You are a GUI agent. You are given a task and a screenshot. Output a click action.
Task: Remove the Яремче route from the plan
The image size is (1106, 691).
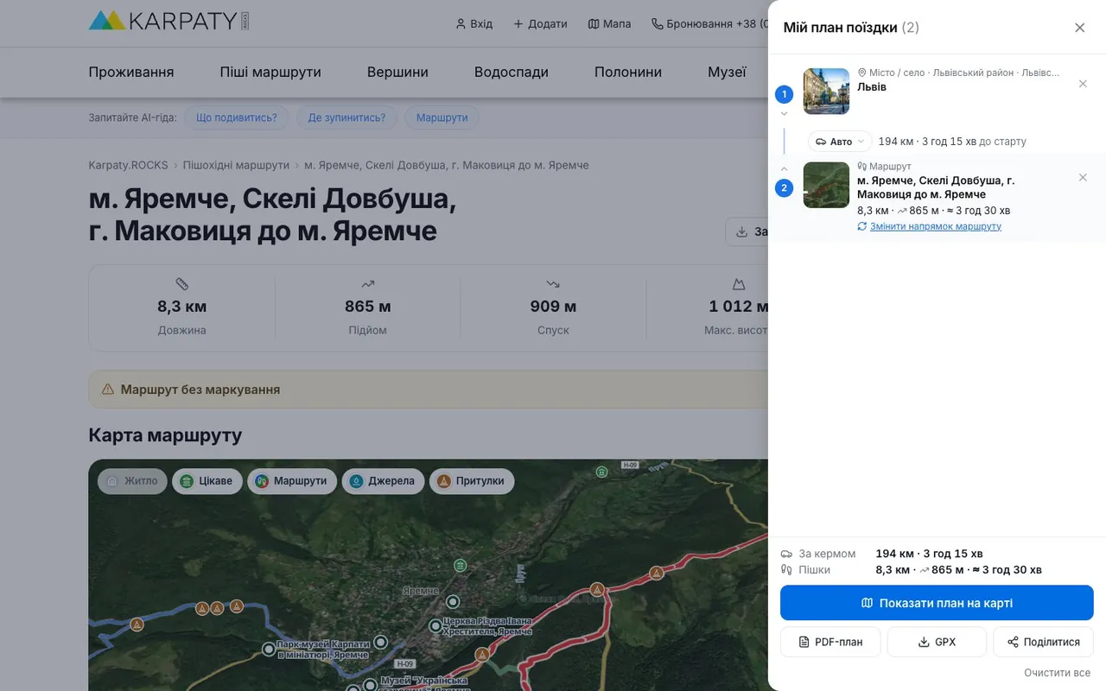1083,177
